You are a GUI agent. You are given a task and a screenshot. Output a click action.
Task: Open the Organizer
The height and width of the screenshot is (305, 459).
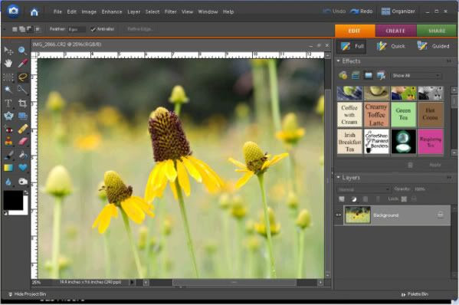(398, 11)
